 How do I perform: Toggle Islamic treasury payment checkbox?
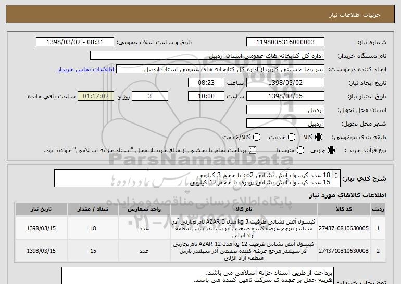point(253,151)
